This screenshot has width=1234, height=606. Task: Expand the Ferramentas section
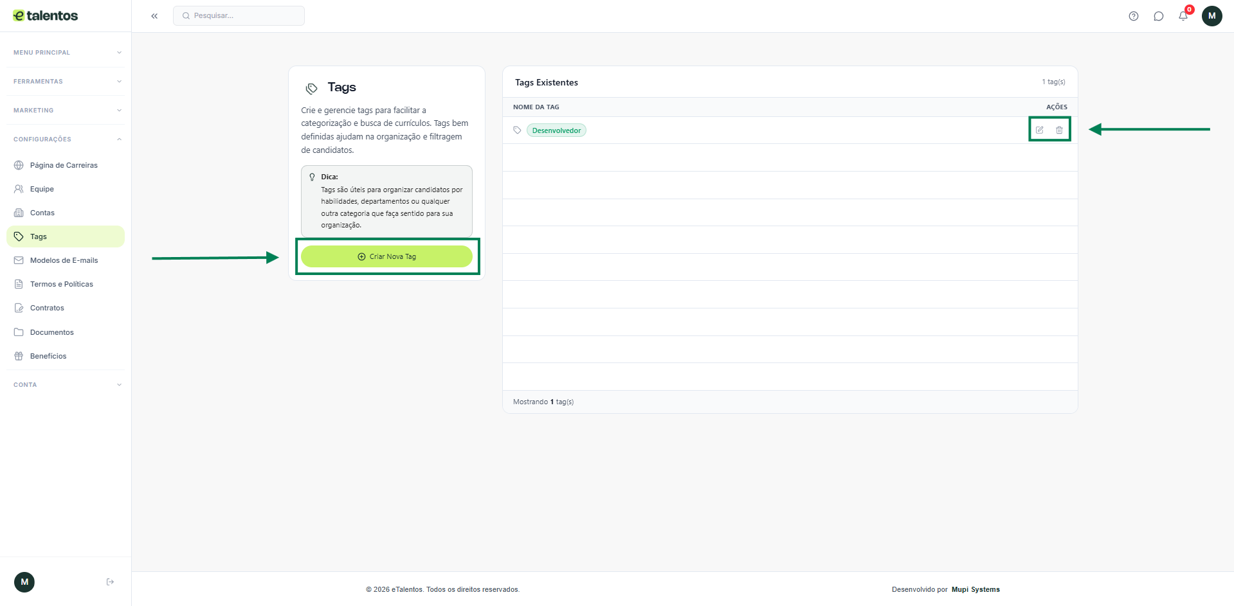click(x=66, y=82)
